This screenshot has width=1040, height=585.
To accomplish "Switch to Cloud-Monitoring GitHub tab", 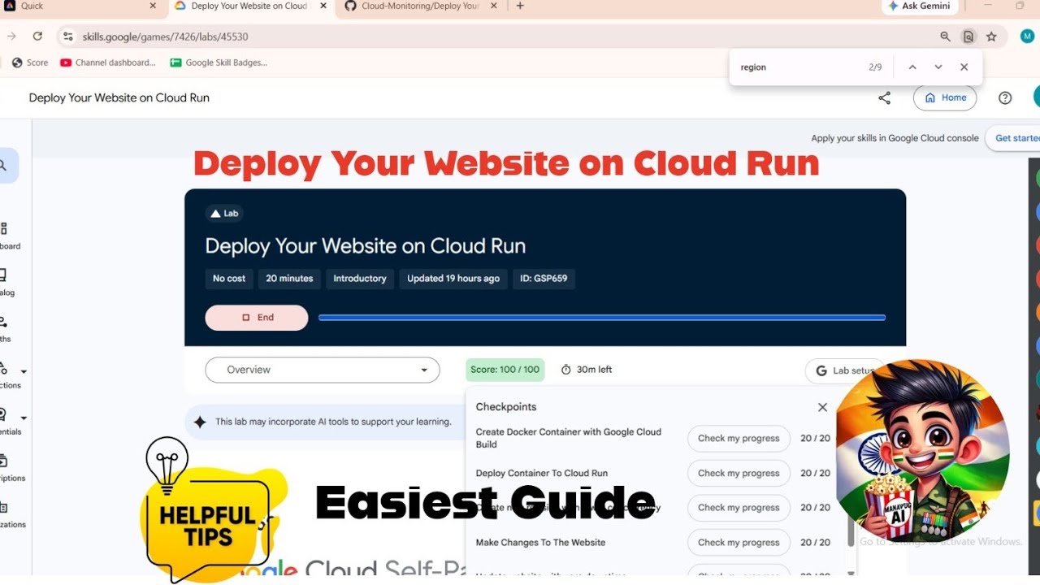I will [x=420, y=6].
